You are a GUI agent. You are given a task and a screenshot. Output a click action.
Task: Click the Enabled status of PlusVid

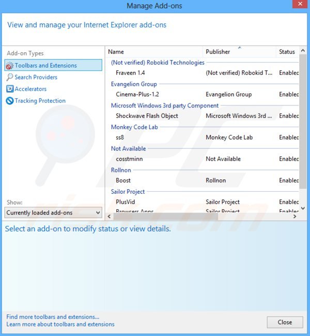[x=289, y=202]
